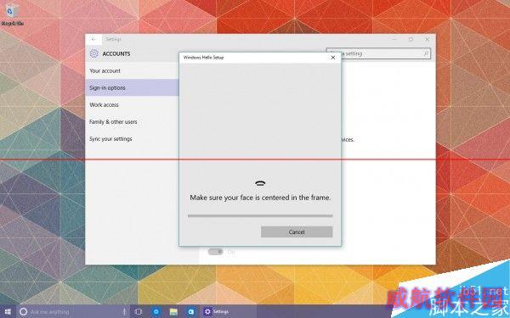
Task: Click the magnifier icon in Find a setting
Action: (426, 53)
